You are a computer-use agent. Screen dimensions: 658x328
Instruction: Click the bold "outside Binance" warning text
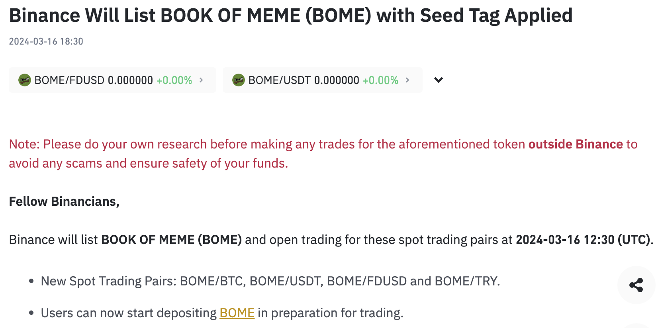[x=576, y=144]
